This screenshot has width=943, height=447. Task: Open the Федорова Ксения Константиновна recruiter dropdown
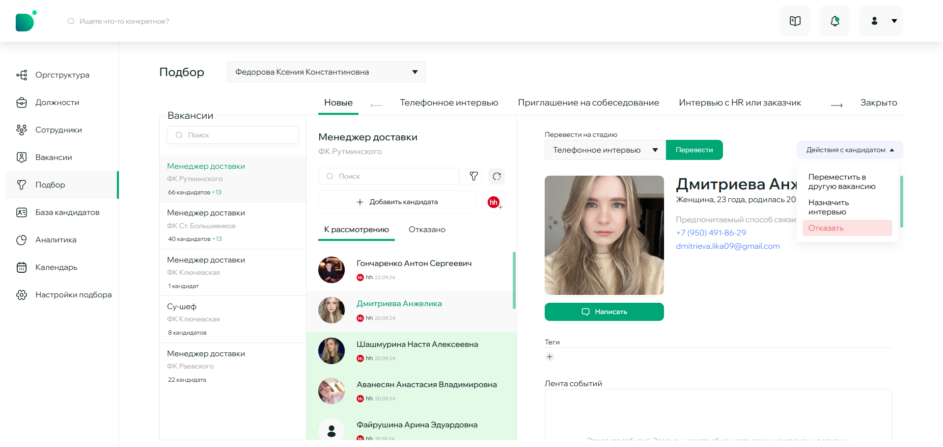[326, 72]
